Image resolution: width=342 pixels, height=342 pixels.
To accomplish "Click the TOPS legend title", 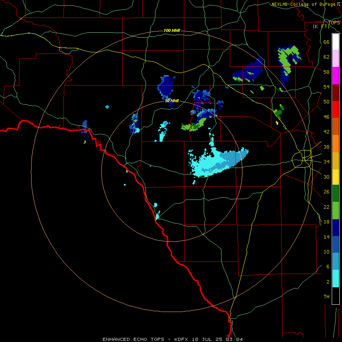I will (x=334, y=22).
